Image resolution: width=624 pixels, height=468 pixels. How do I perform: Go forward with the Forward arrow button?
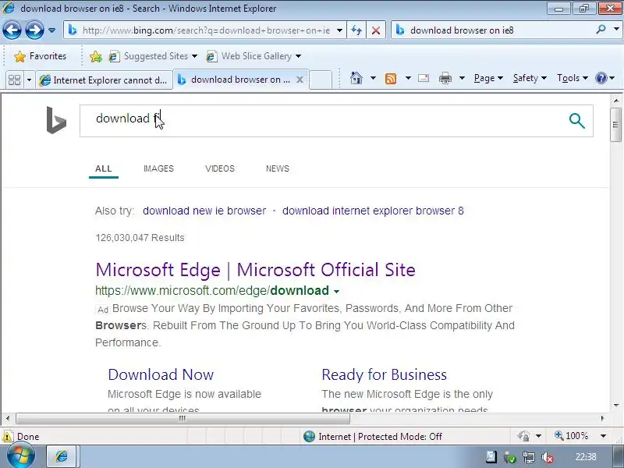click(34, 30)
